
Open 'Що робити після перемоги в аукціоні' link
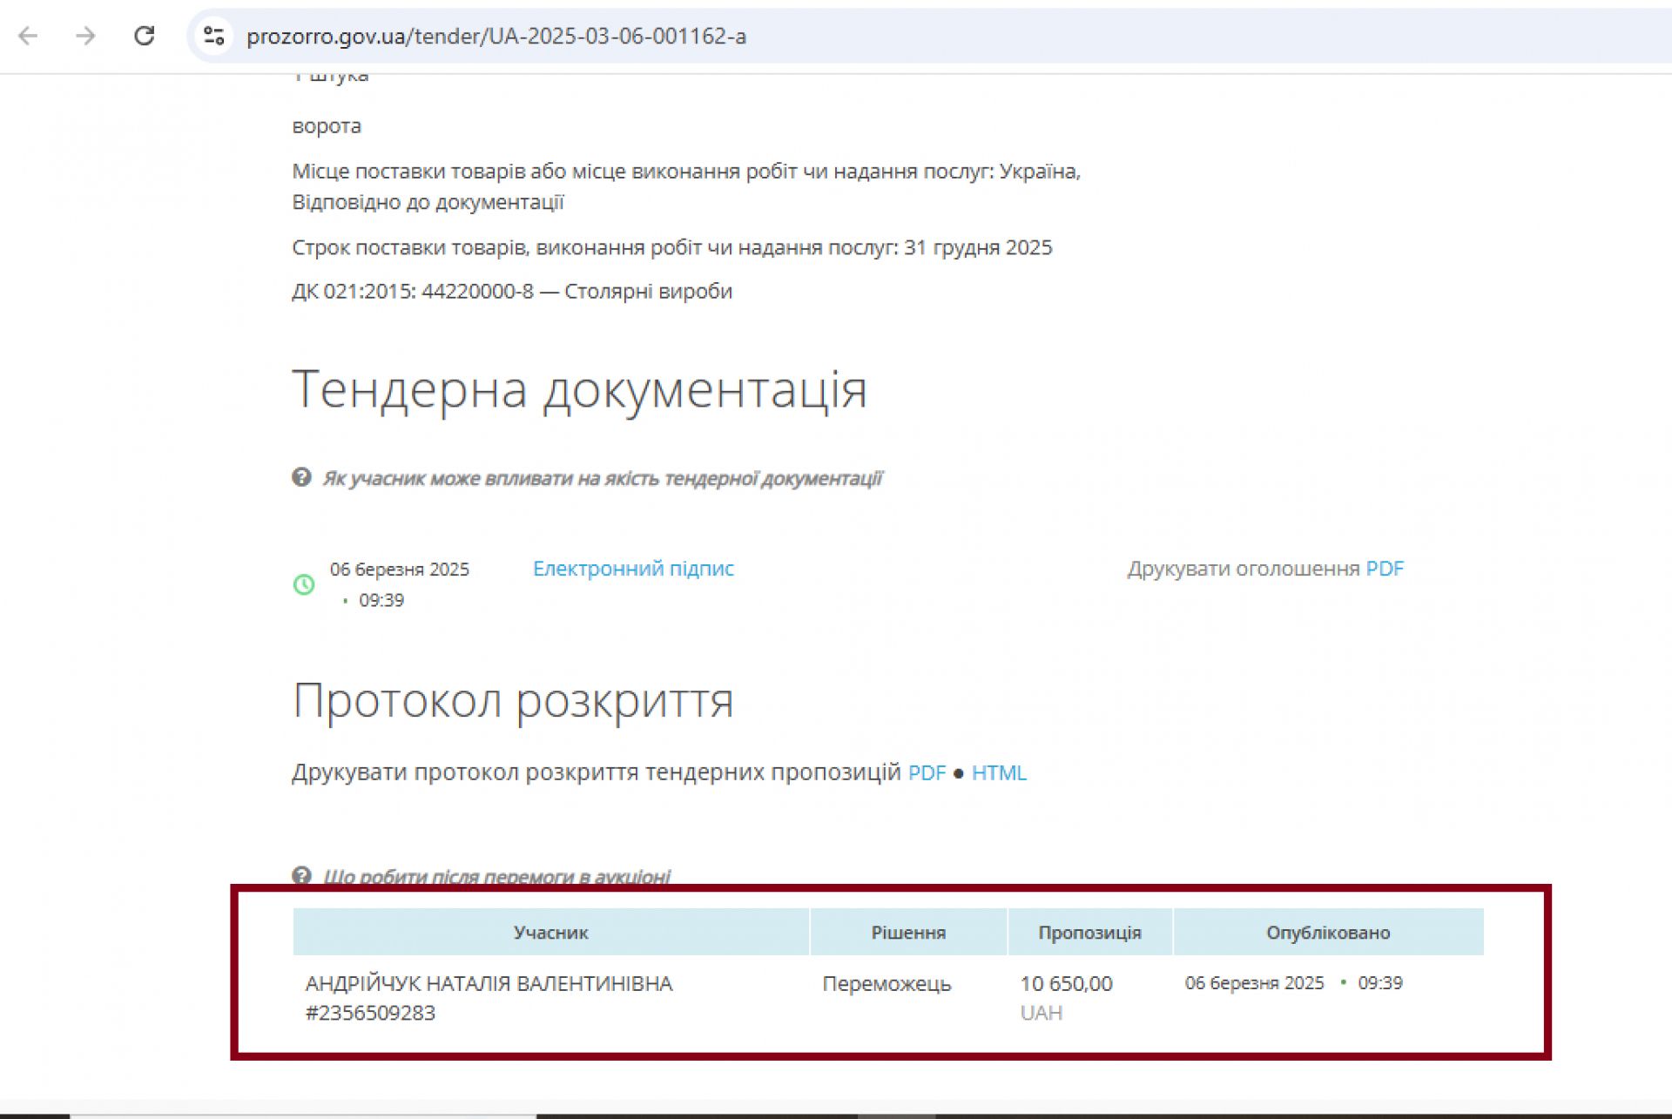coord(496,876)
